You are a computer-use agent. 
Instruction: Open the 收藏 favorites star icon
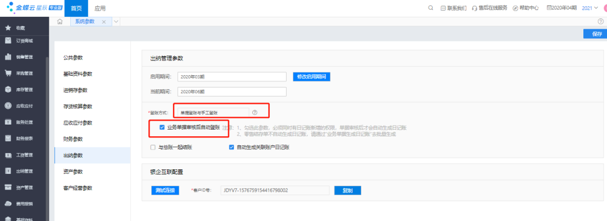[x=8, y=28]
